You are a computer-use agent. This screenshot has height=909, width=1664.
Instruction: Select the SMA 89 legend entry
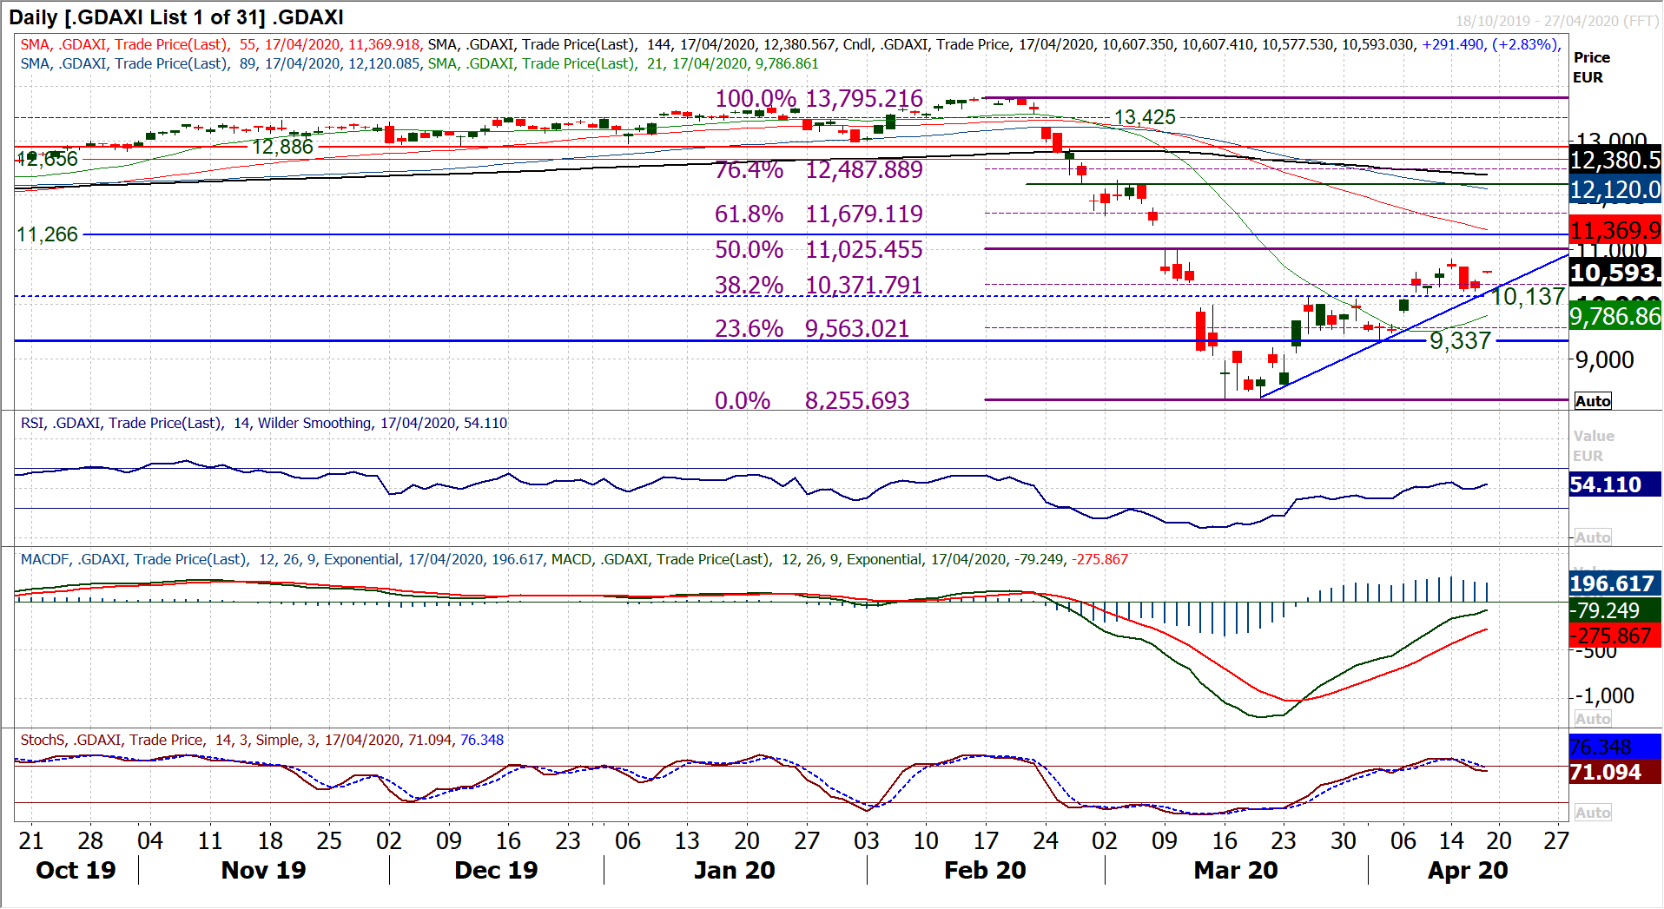click(221, 63)
